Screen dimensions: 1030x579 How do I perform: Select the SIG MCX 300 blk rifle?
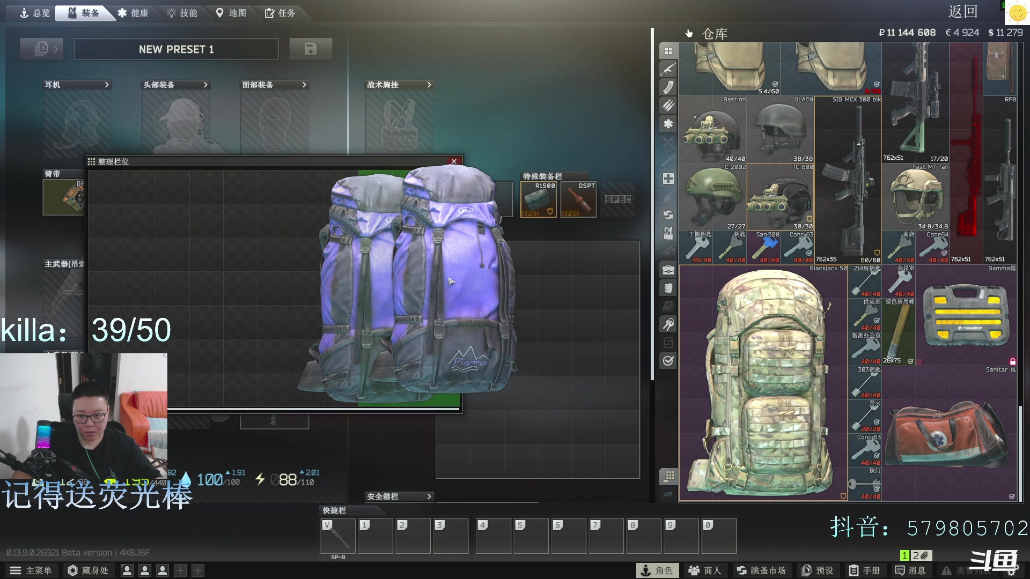tap(848, 180)
